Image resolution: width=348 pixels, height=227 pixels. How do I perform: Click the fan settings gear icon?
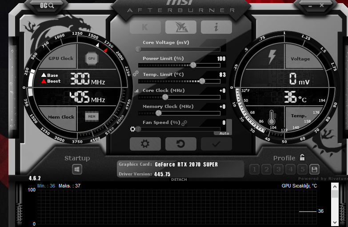(x=132, y=129)
